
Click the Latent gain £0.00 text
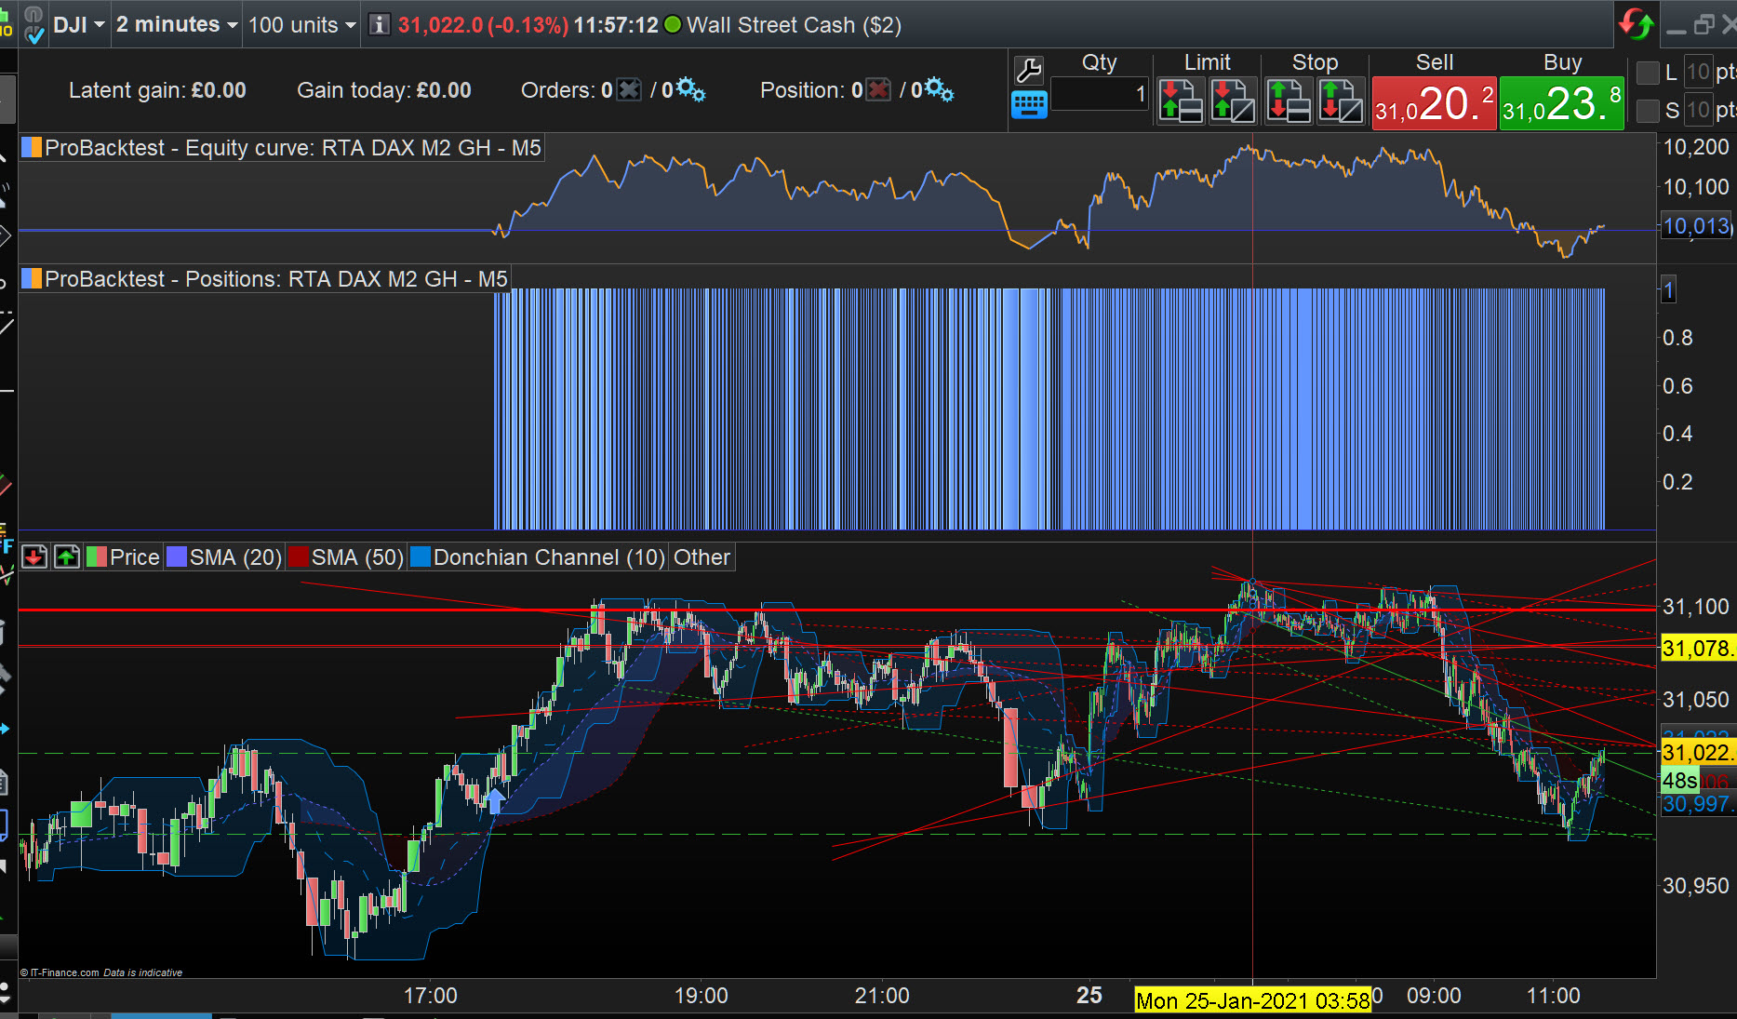pyautogui.click(x=157, y=90)
